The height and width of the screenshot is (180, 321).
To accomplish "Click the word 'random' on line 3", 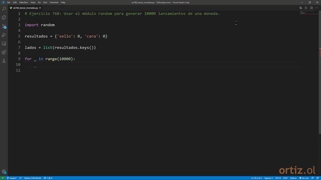I will (48, 25).
